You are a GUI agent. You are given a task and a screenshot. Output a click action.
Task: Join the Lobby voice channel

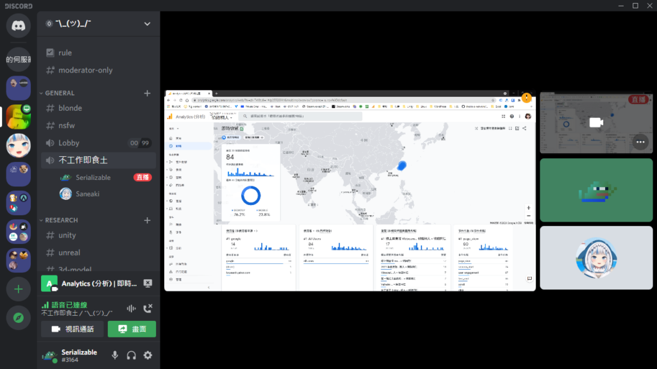pyautogui.click(x=69, y=143)
